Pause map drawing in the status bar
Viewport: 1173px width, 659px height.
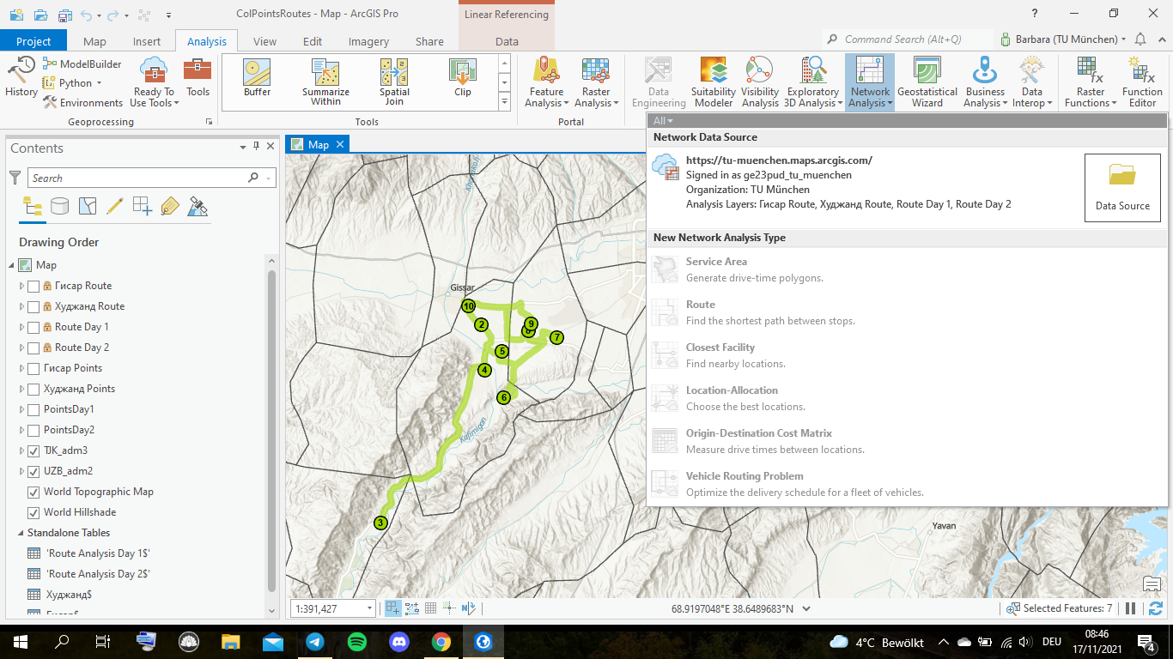click(1131, 608)
